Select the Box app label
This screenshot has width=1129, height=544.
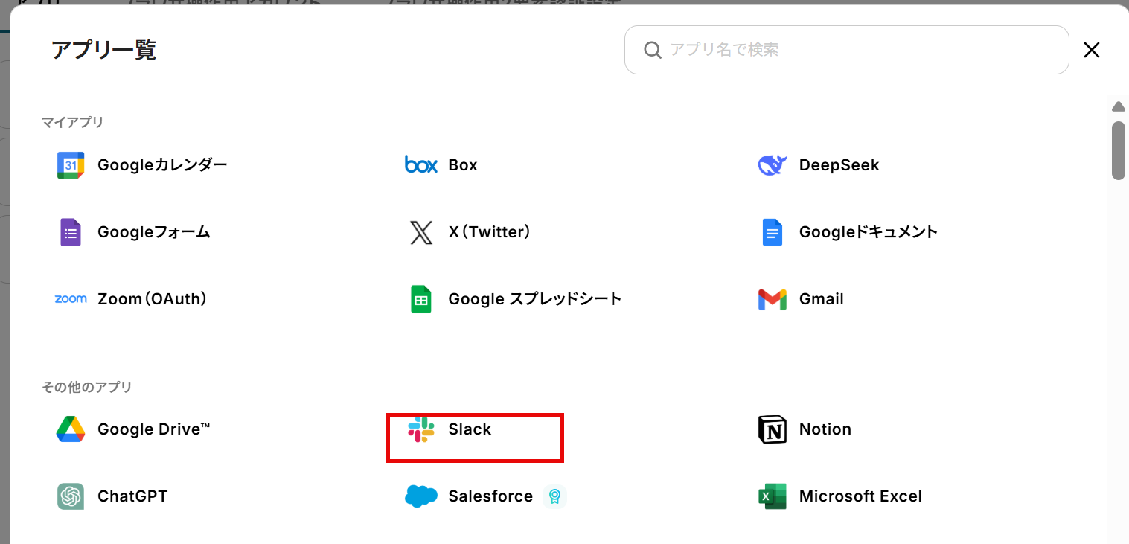(x=463, y=165)
